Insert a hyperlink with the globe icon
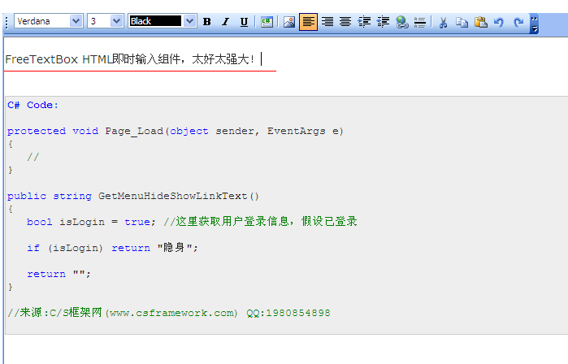Viewport: 568px width, 364px height. [402, 22]
